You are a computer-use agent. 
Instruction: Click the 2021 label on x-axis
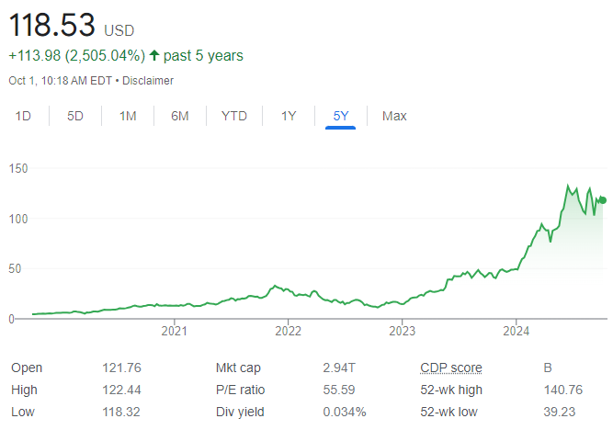pos(175,331)
